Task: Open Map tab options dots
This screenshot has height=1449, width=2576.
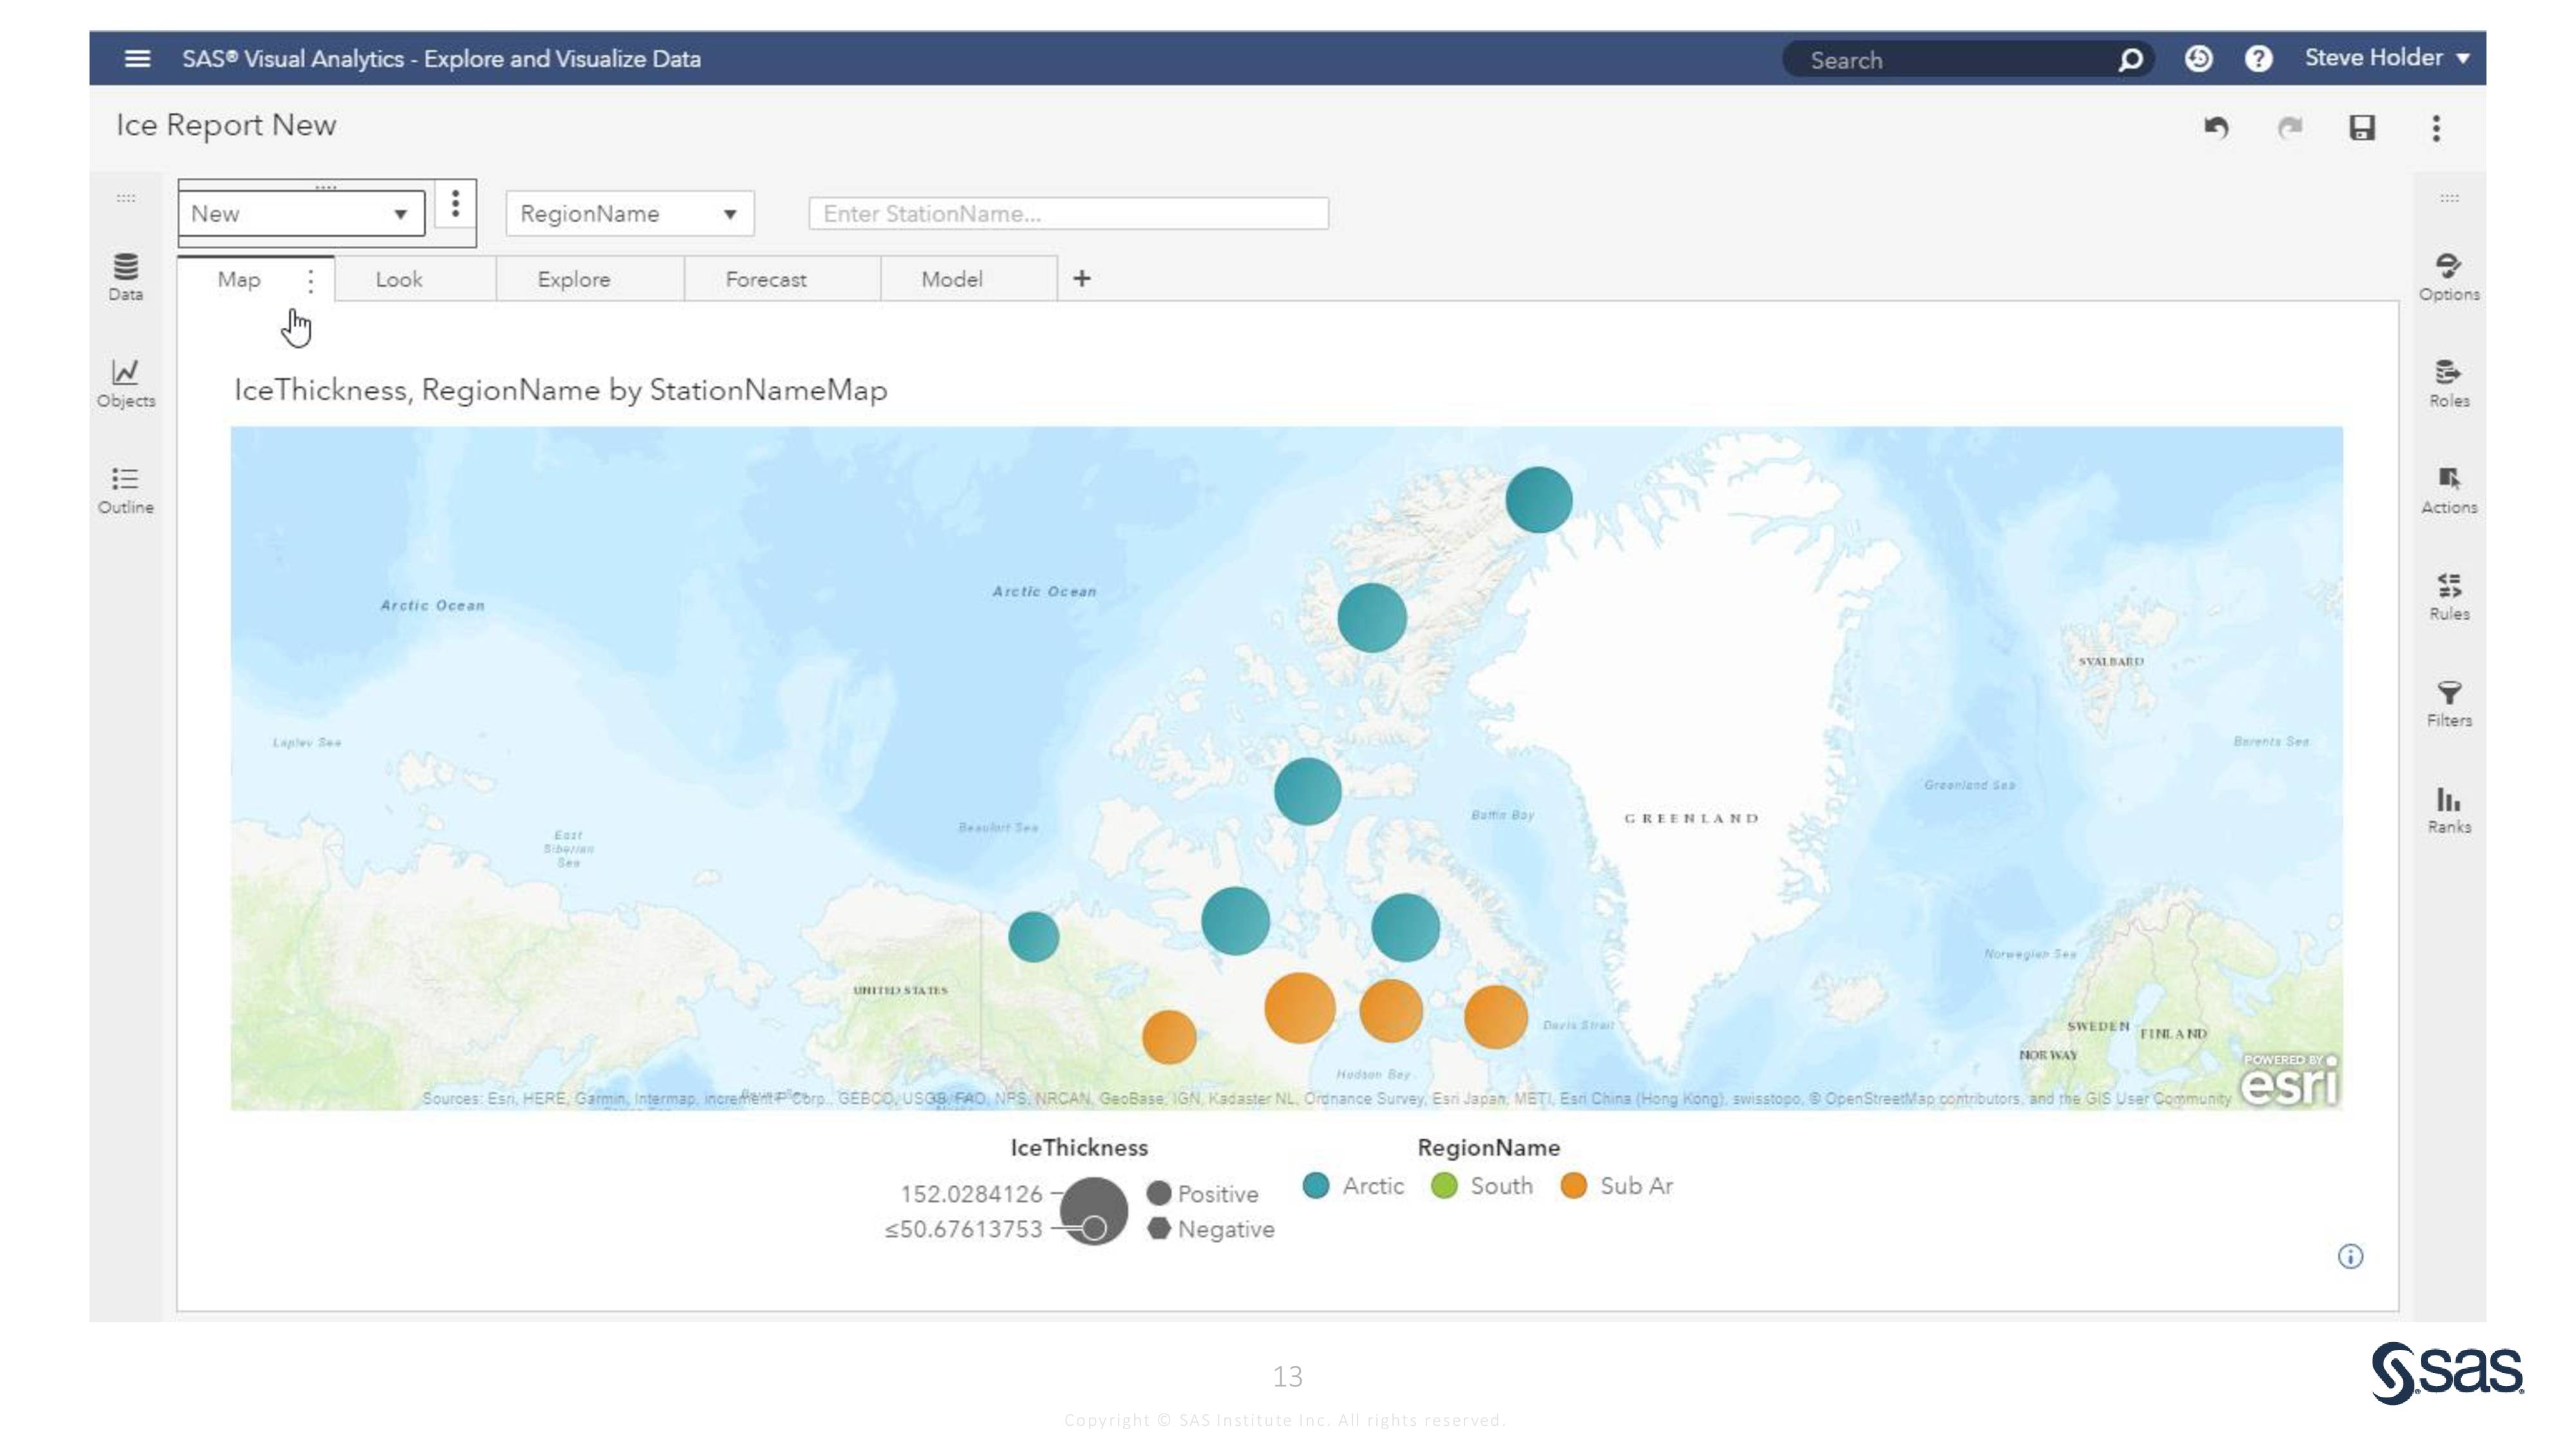Action: [x=311, y=281]
